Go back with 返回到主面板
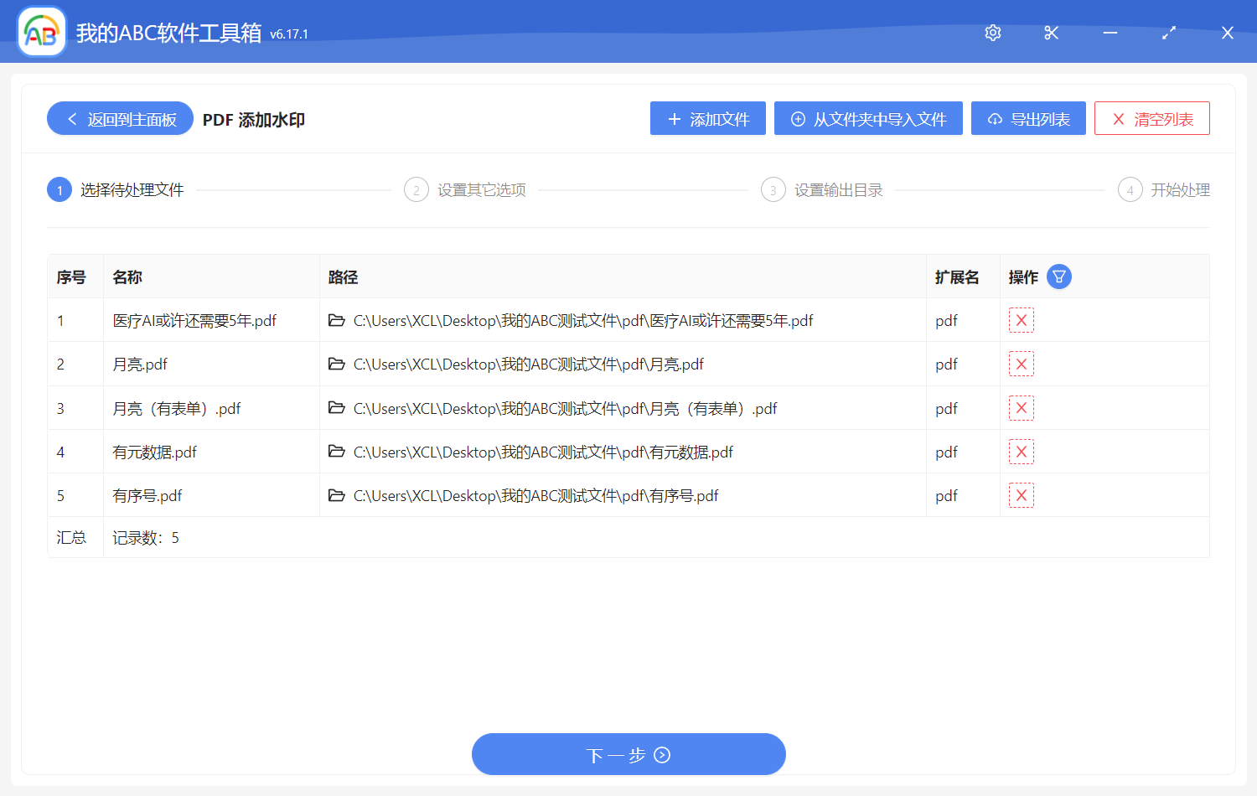The height and width of the screenshot is (796, 1257). pyautogui.click(x=119, y=118)
